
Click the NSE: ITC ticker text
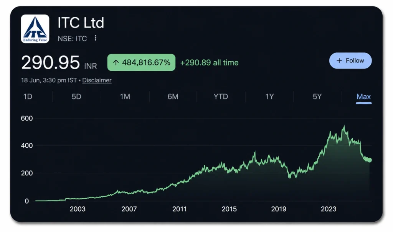(x=72, y=39)
